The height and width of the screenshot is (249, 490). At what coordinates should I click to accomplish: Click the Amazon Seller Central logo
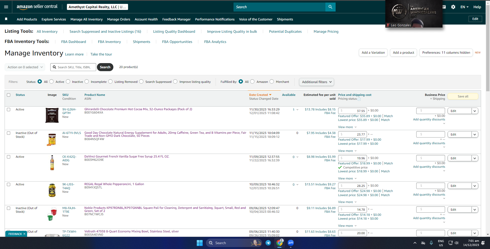tap(37, 7)
